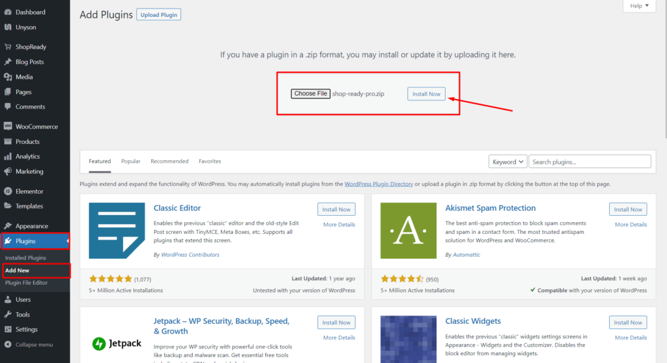Open the WordPress Plugin Directory link

coord(378,184)
